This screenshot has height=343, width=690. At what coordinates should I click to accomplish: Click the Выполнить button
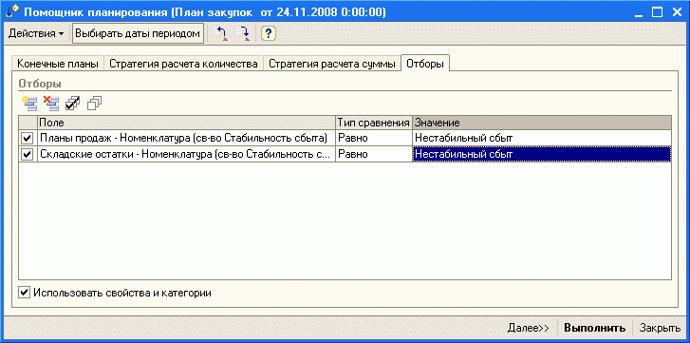pos(595,328)
